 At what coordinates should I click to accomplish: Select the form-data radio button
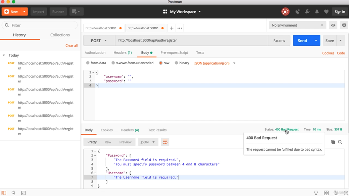click(88, 63)
